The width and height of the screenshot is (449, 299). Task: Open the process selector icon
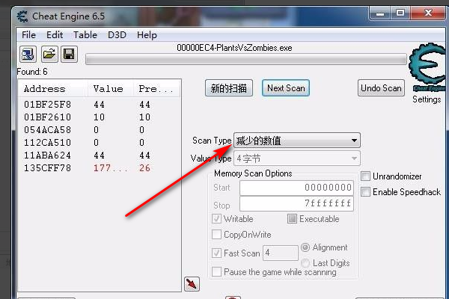(28, 54)
